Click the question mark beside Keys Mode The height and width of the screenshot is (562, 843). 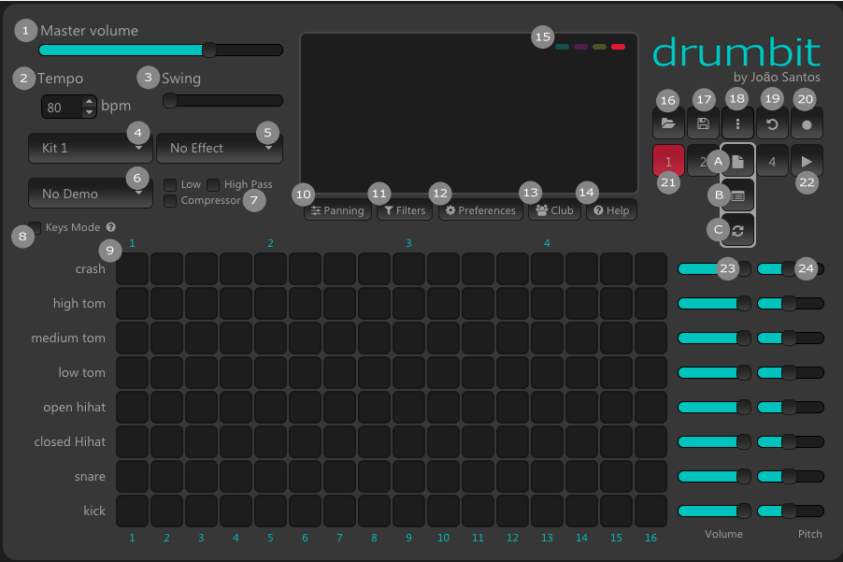click(x=111, y=227)
